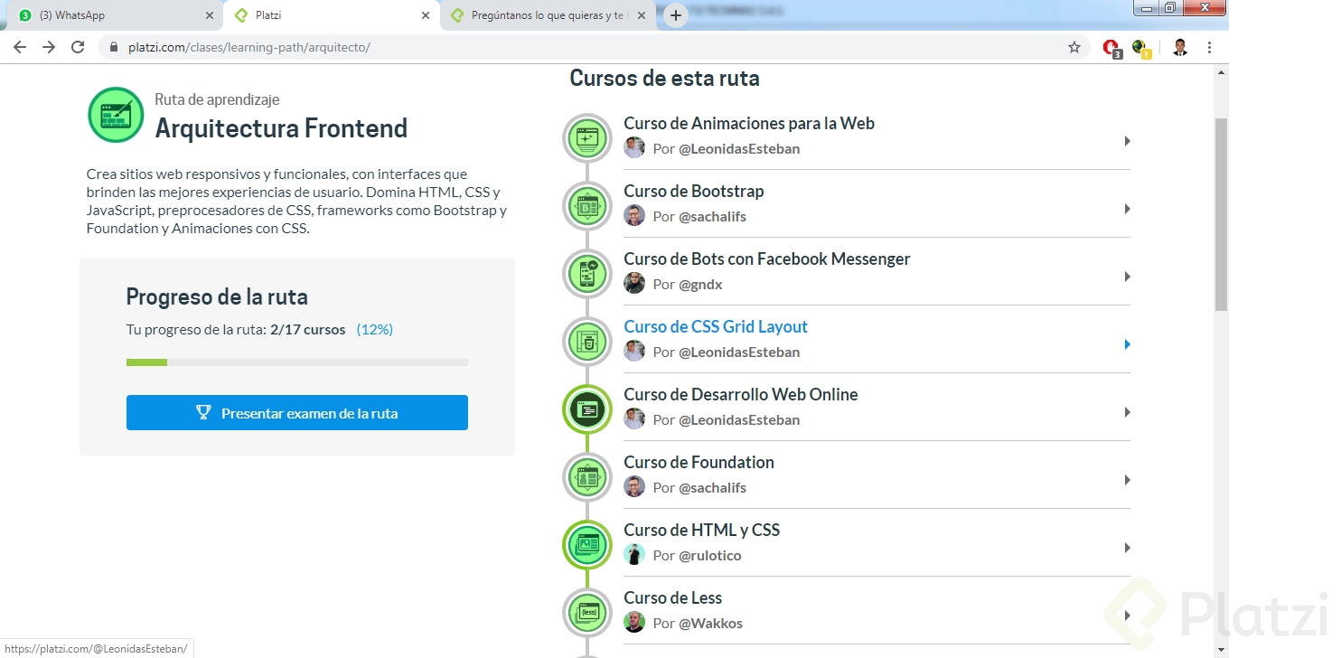Click LeonidasEsteban avatar under CSS Grid Layout
Viewport: 1341px width, 658px height.
634,351
